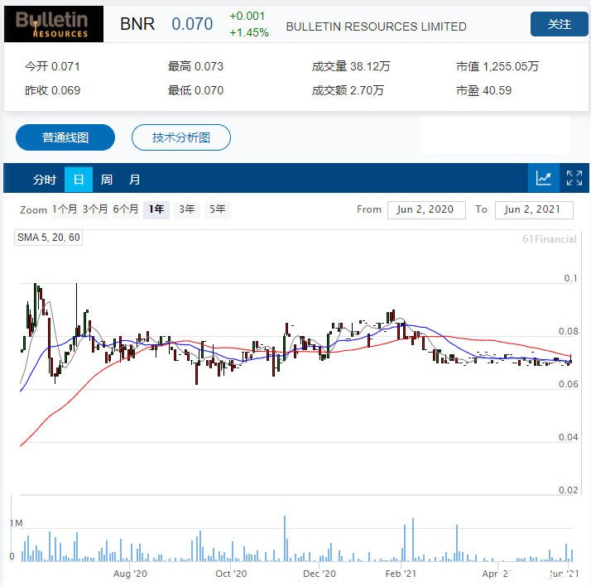Viewport: 591px width, 586px height.
Task: Select the 1年 zoom range
Action: click(156, 209)
